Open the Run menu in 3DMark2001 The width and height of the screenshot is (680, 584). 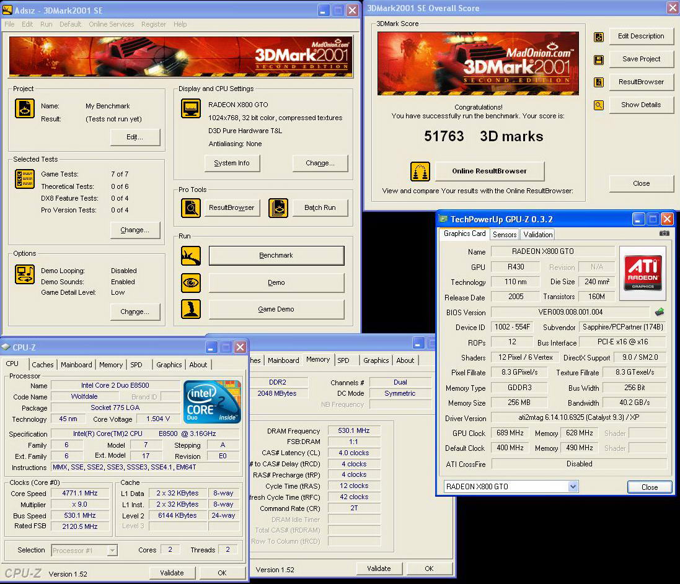[46, 24]
